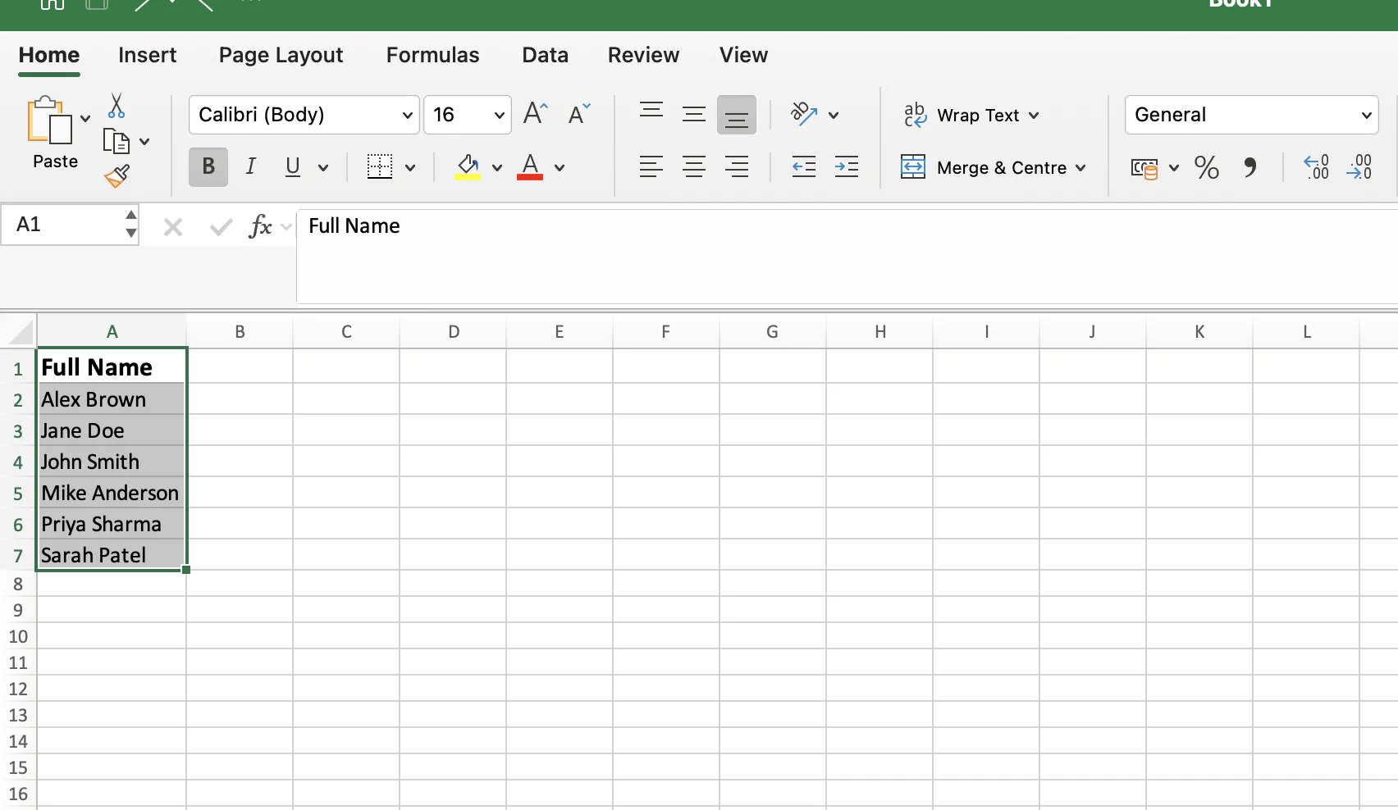The width and height of the screenshot is (1398, 810).
Task: Open fill colour dropdown arrow
Action: click(x=497, y=168)
